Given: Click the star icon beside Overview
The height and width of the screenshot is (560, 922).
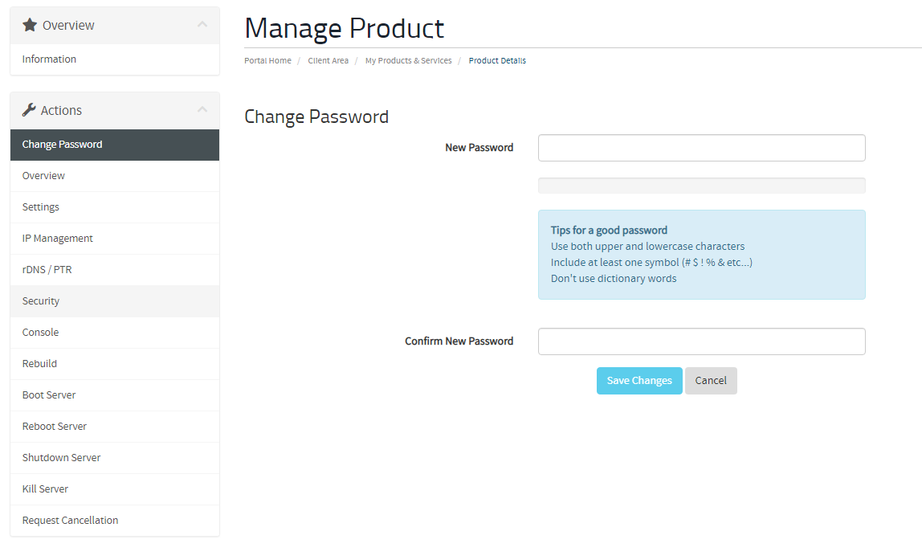Looking at the screenshot, I should 30,25.
